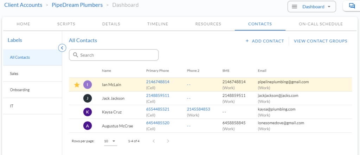Image resolution: width=360 pixels, height=155 pixels.
Task: Switch to the On-Call Schedule tab
Action: point(321,24)
